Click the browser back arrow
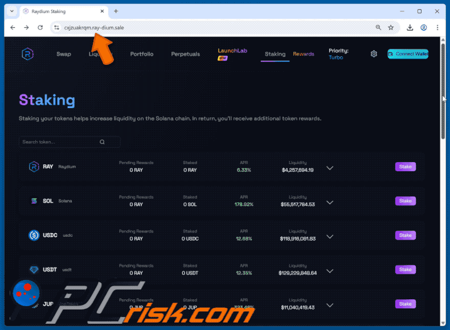Image resolution: width=450 pixels, height=330 pixels. 13,27
